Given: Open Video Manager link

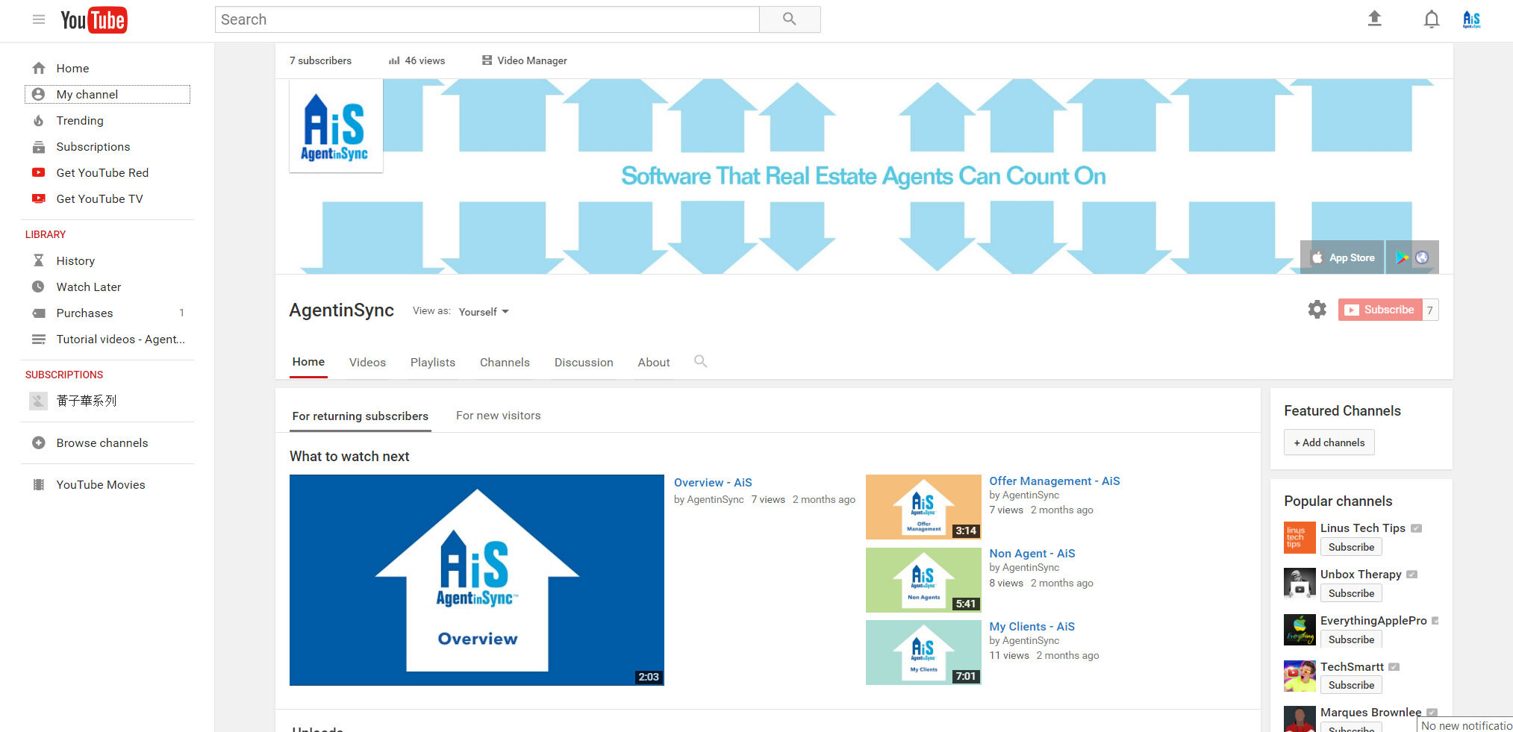Looking at the screenshot, I should pyautogui.click(x=525, y=60).
